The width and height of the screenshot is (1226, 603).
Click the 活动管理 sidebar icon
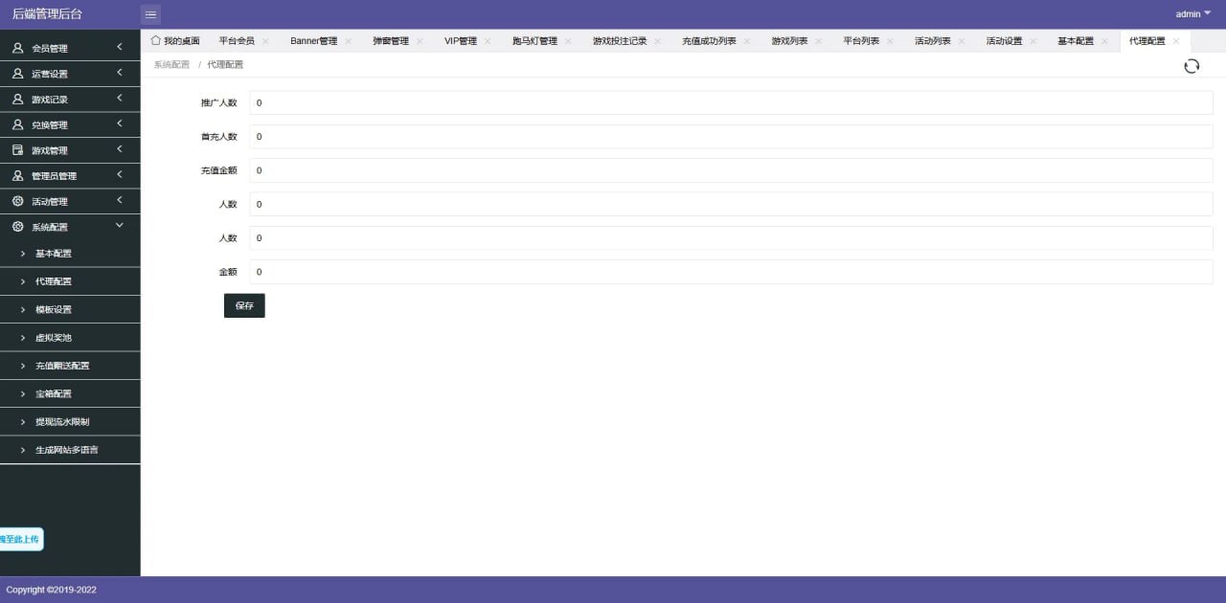click(16, 201)
